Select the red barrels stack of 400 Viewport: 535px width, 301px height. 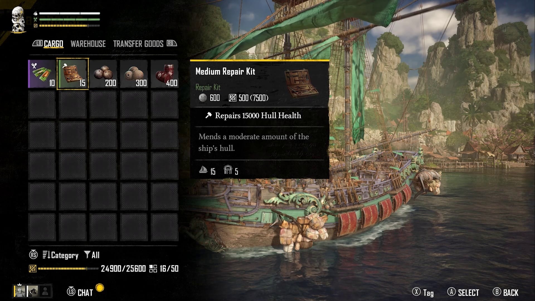tap(165, 74)
